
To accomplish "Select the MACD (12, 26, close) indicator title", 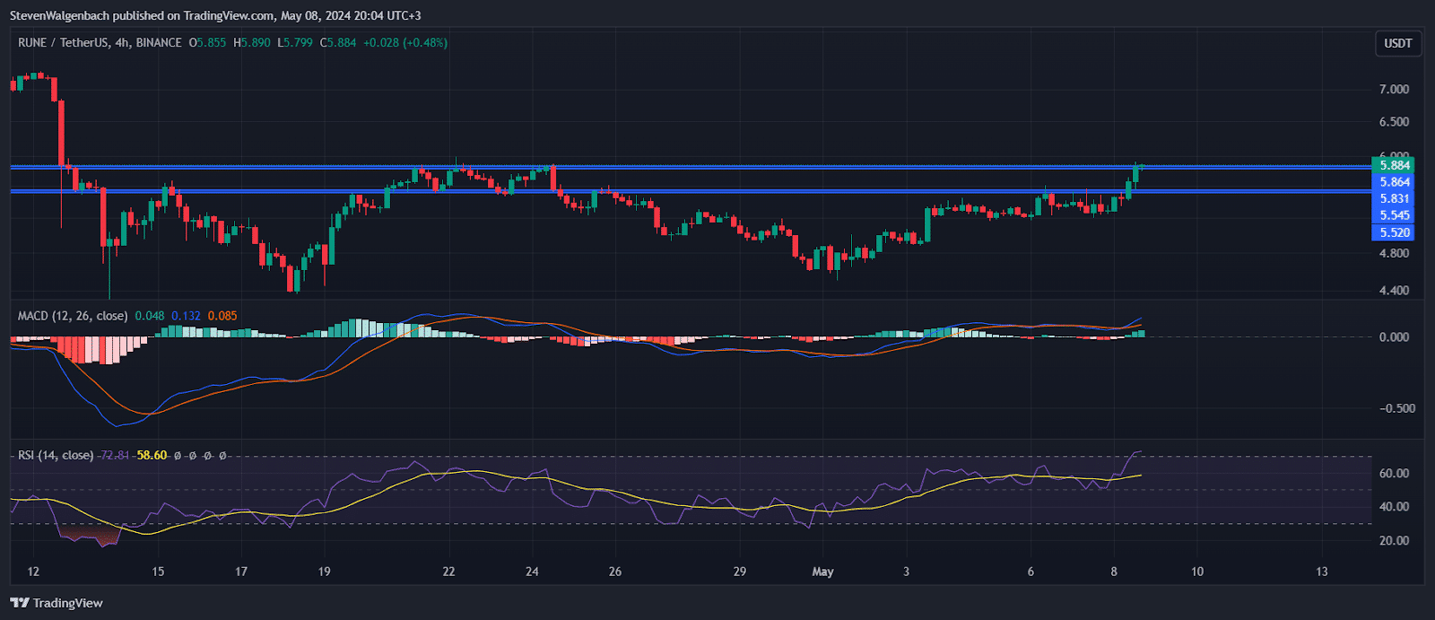I will pyautogui.click(x=73, y=316).
